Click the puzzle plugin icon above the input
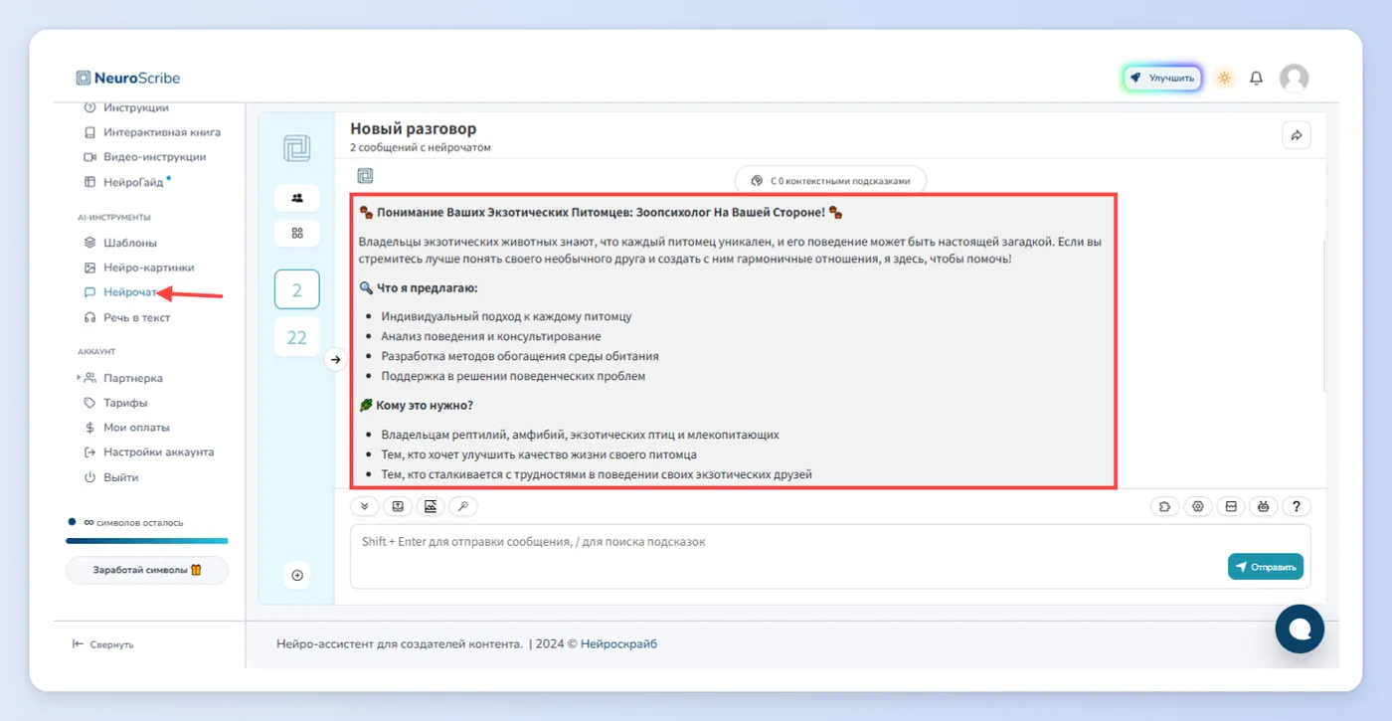Viewport: 1392px width, 721px height. [x=1165, y=506]
